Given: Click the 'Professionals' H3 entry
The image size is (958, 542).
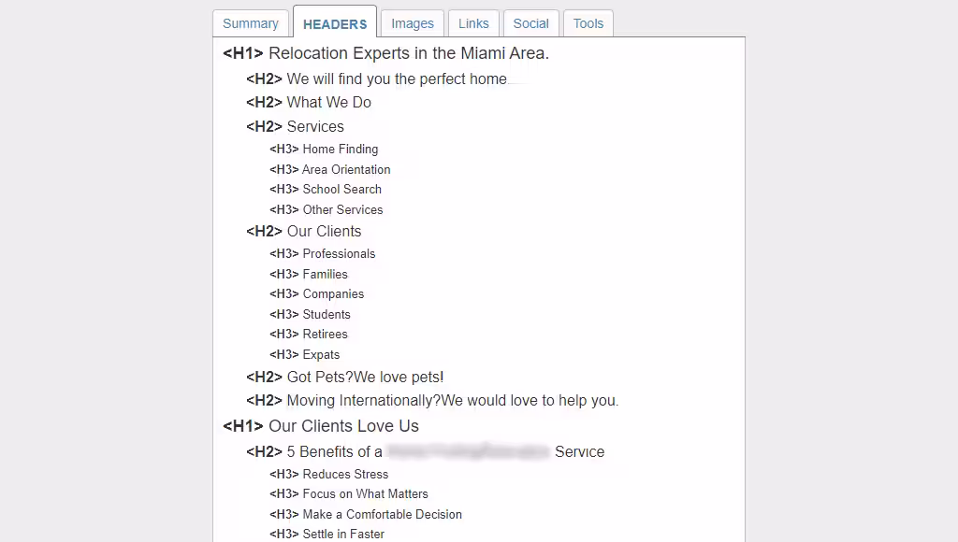Looking at the screenshot, I should click(339, 253).
